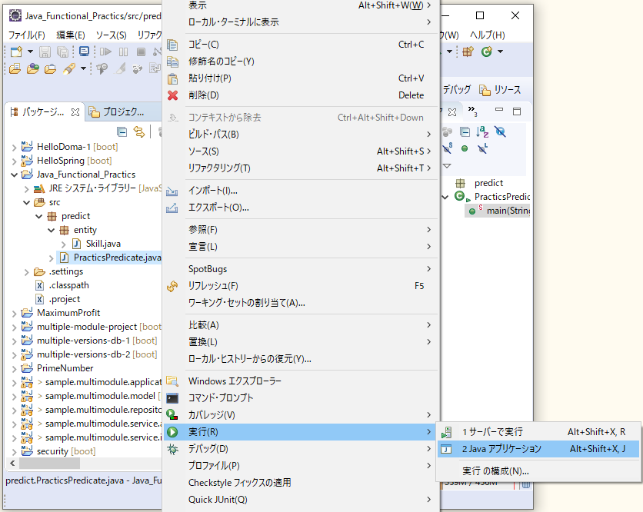Select Skill.java in the Package Explorer
Image resolution: width=643 pixels, height=512 pixels.
tap(103, 244)
